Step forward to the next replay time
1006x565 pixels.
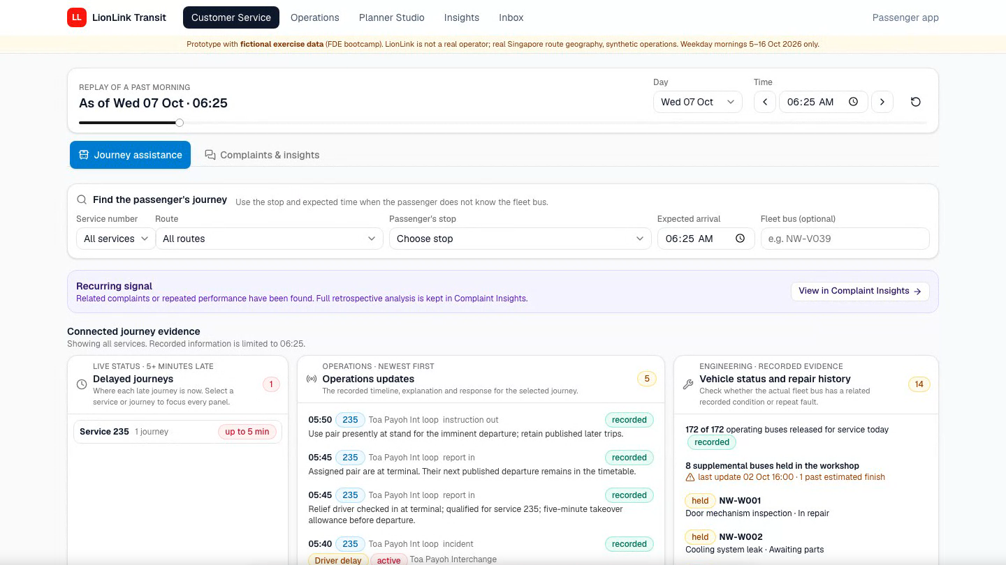[882, 102]
